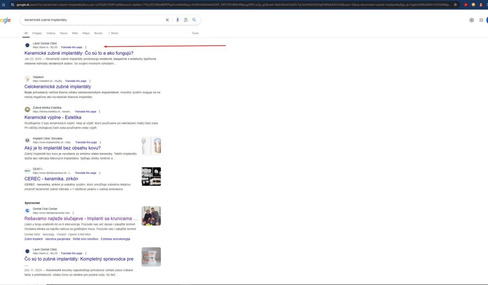This screenshot has width=488, height=285.
Task: Switch to the Videos tab
Action: pos(51,33)
